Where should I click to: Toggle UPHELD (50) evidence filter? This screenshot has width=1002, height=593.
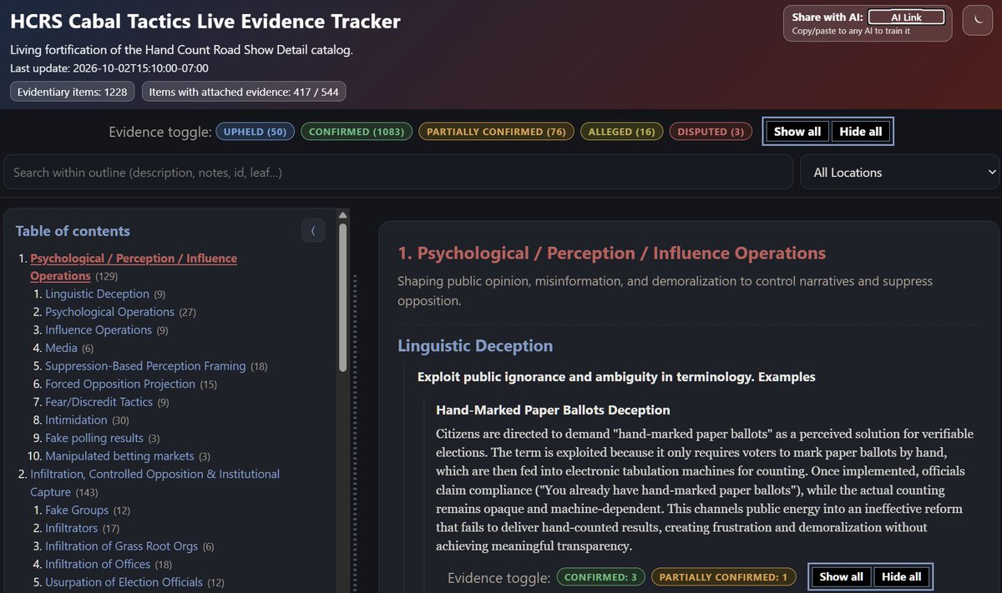pyautogui.click(x=256, y=132)
